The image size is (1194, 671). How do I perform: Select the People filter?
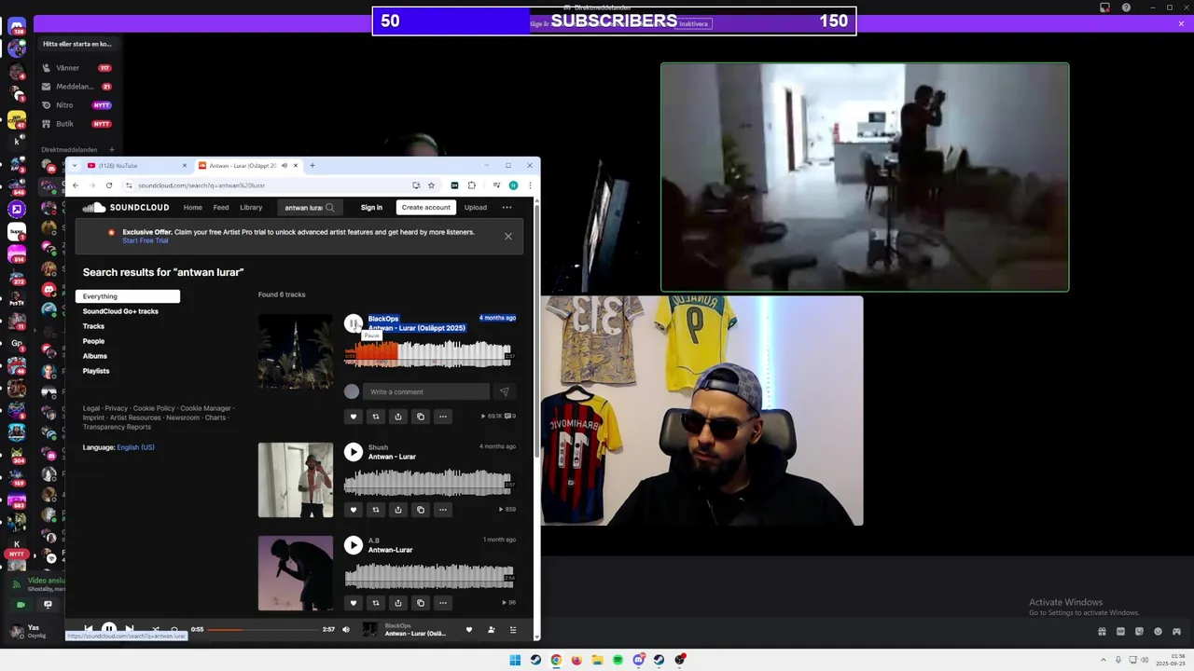pos(93,341)
